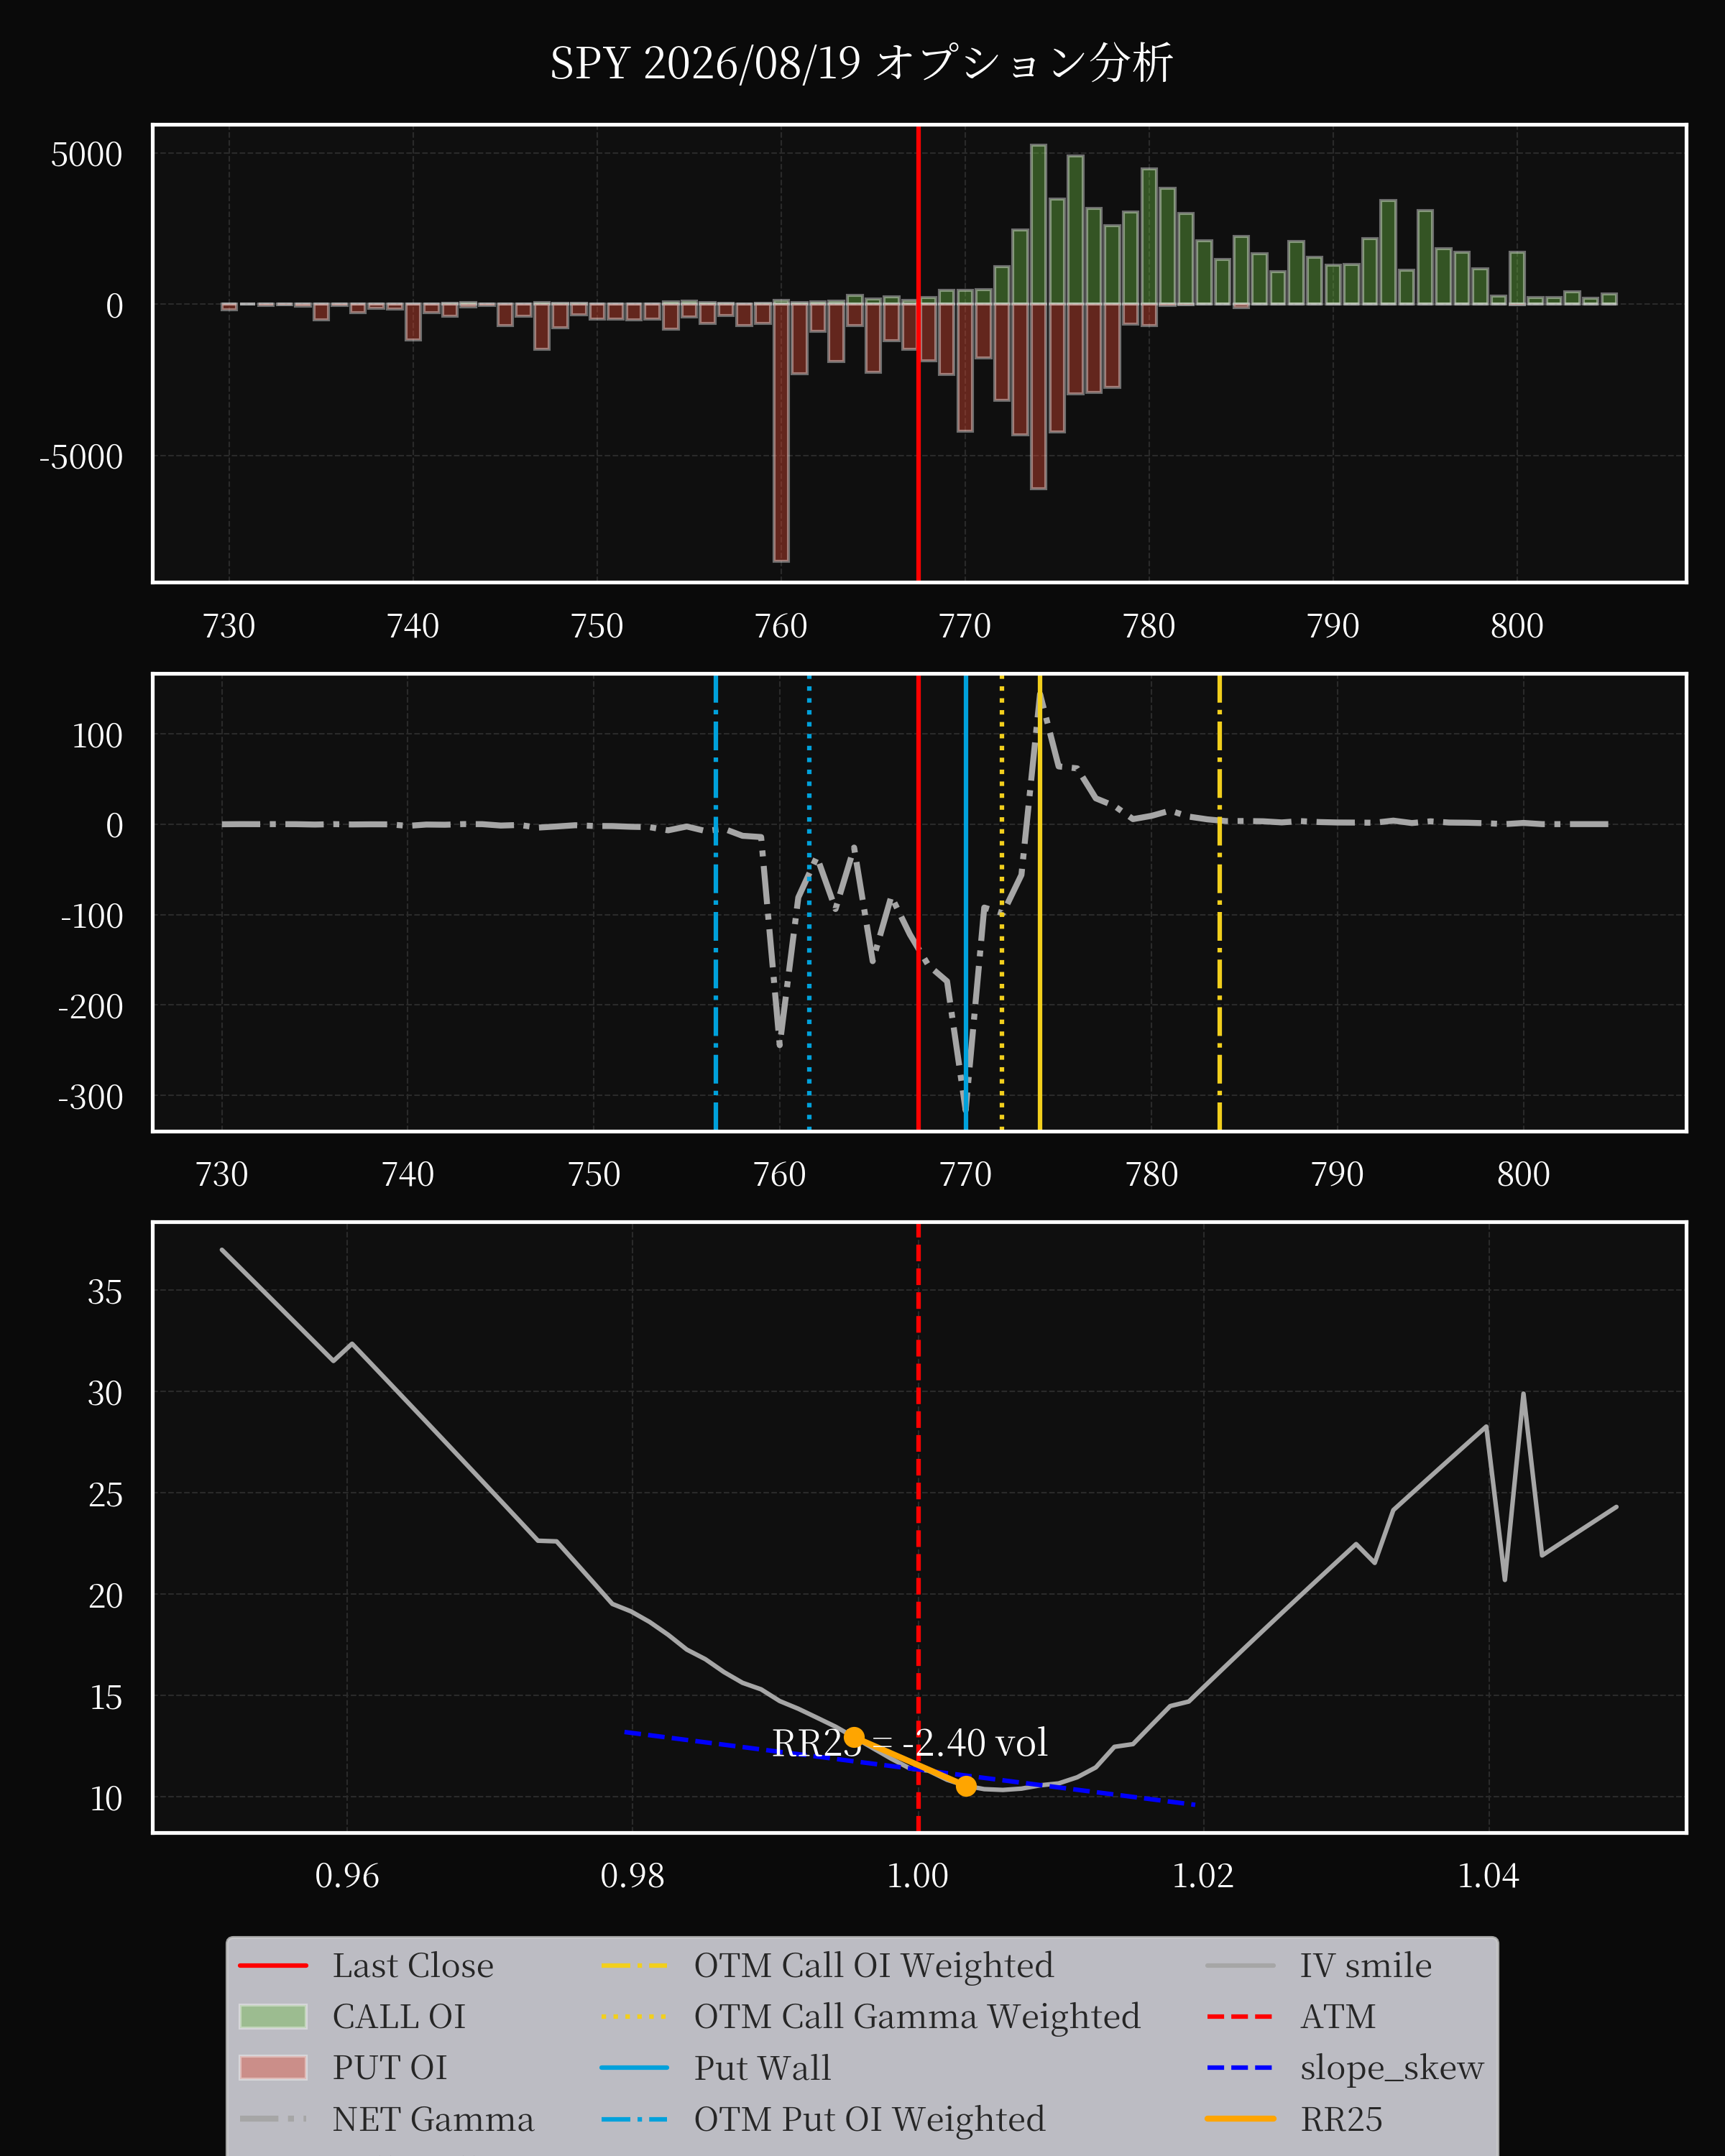Click the solid blue Put Wall line in gamma chart
The width and height of the screenshot is (1725, 2156).
tap(966, 903)
